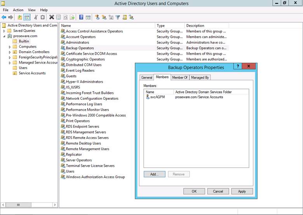Click the Back arrow in the toolbar
Screen dimensions: 303x215
click(4, 17)
